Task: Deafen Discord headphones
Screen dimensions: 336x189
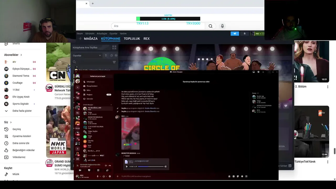Action: 104,176
